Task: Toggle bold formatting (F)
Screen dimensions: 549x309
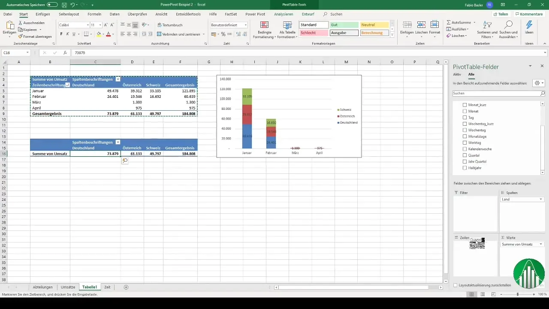Action: (61, 34)
